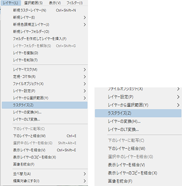
Task: Click フォルダーを作成してレイヤーを挿入(F)
Action: [45, 39]
